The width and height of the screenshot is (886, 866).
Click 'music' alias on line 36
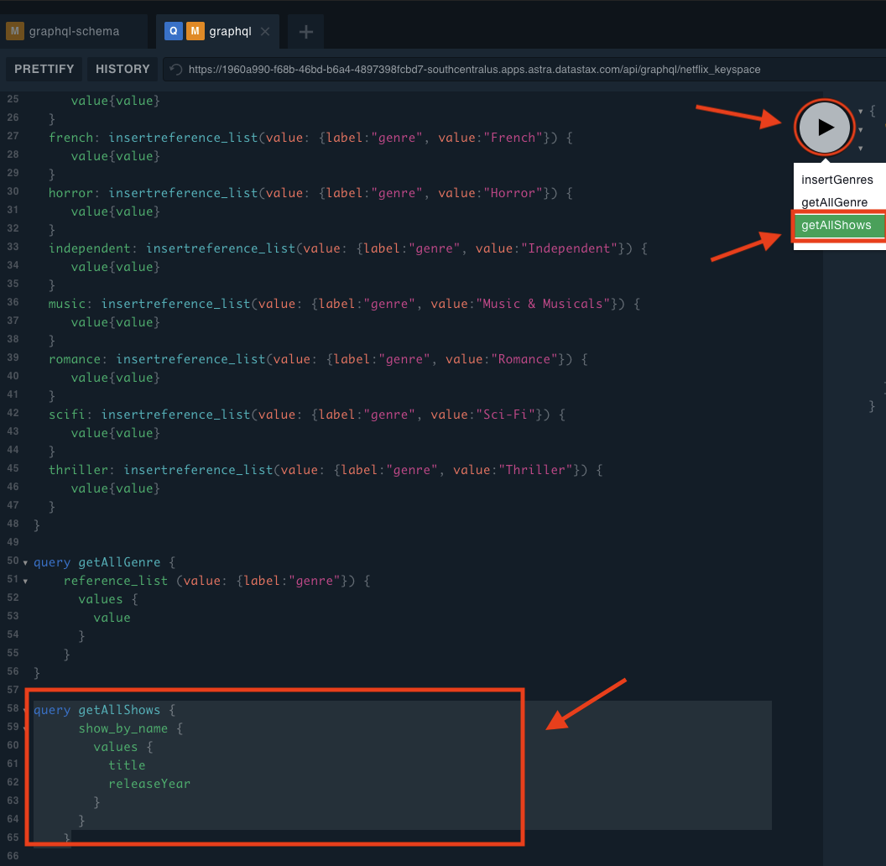(x=66, y=304)
